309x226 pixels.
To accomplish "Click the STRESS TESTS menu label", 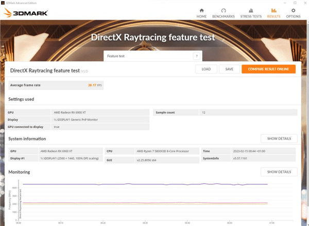I will pyautogui.click(x=251, y=16).
